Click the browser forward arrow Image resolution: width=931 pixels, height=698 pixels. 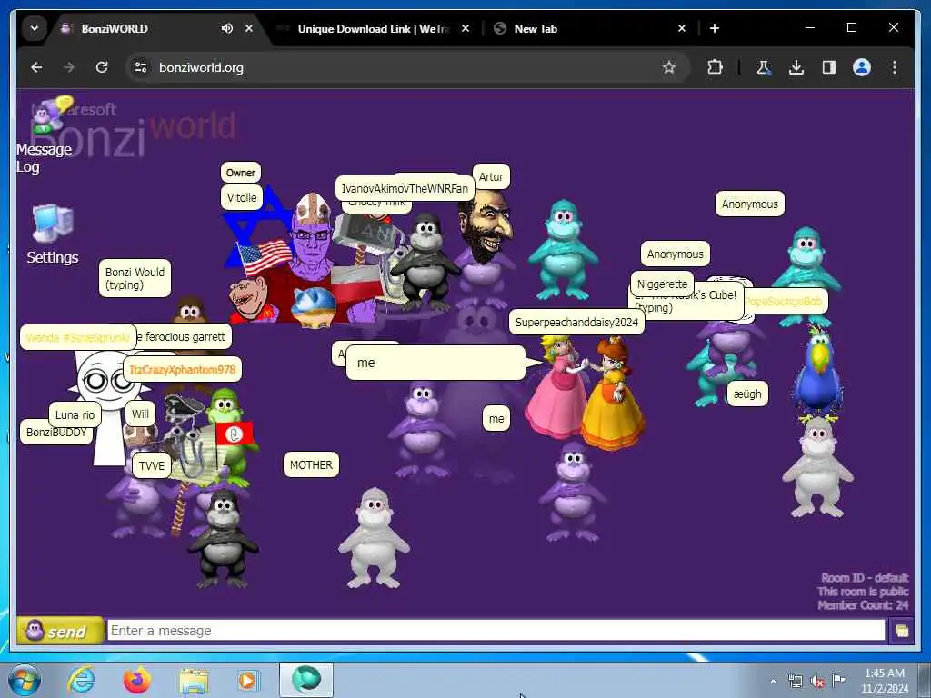(x=69, y=67)
